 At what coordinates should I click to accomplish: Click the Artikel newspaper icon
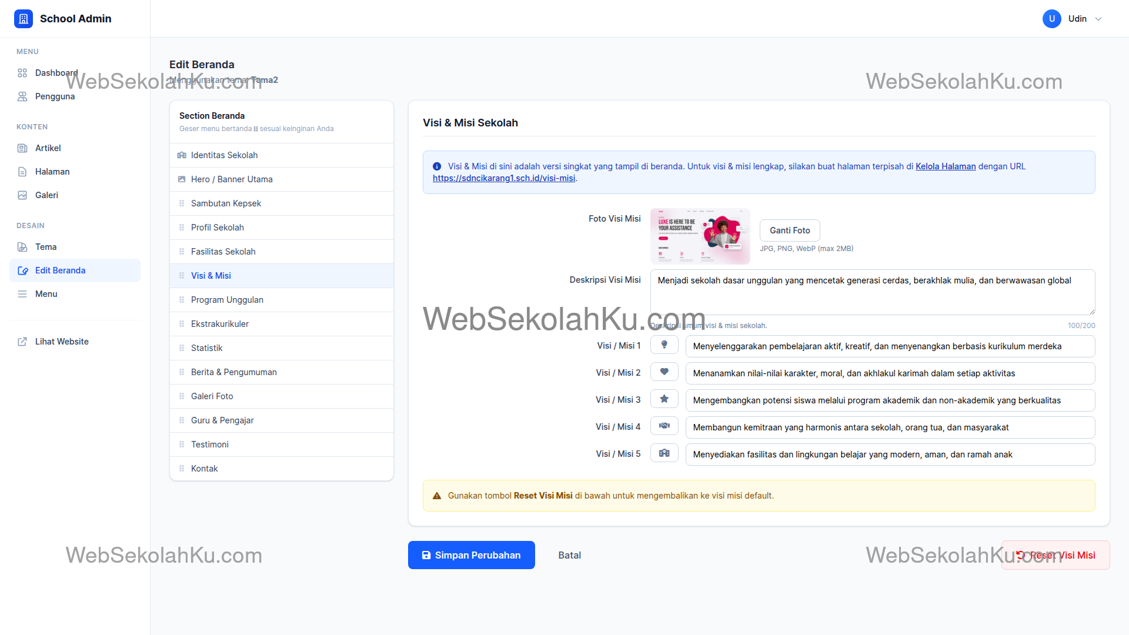22,148
